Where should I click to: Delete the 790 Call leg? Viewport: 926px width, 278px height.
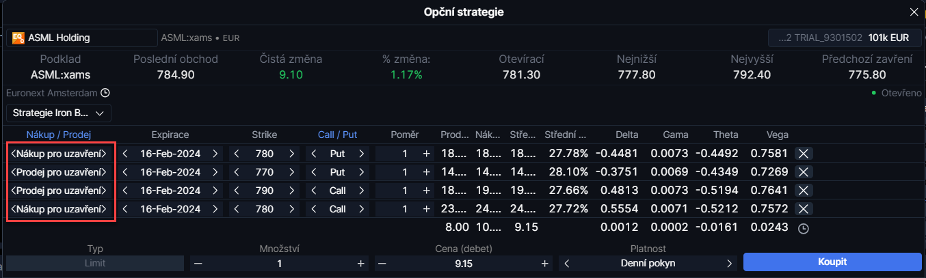click(804, 191)
